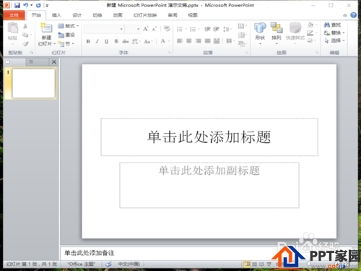Image resolution: width=361 pixels, height=271 pixels.
Task: Click the line spacing icon
Action: click(x=226, y=29)
